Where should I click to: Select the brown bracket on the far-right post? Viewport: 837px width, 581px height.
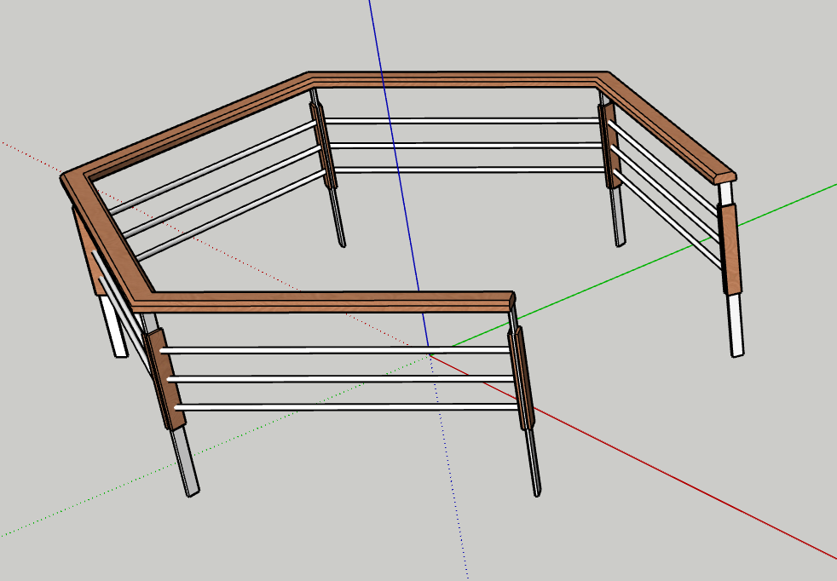[730, 249]
